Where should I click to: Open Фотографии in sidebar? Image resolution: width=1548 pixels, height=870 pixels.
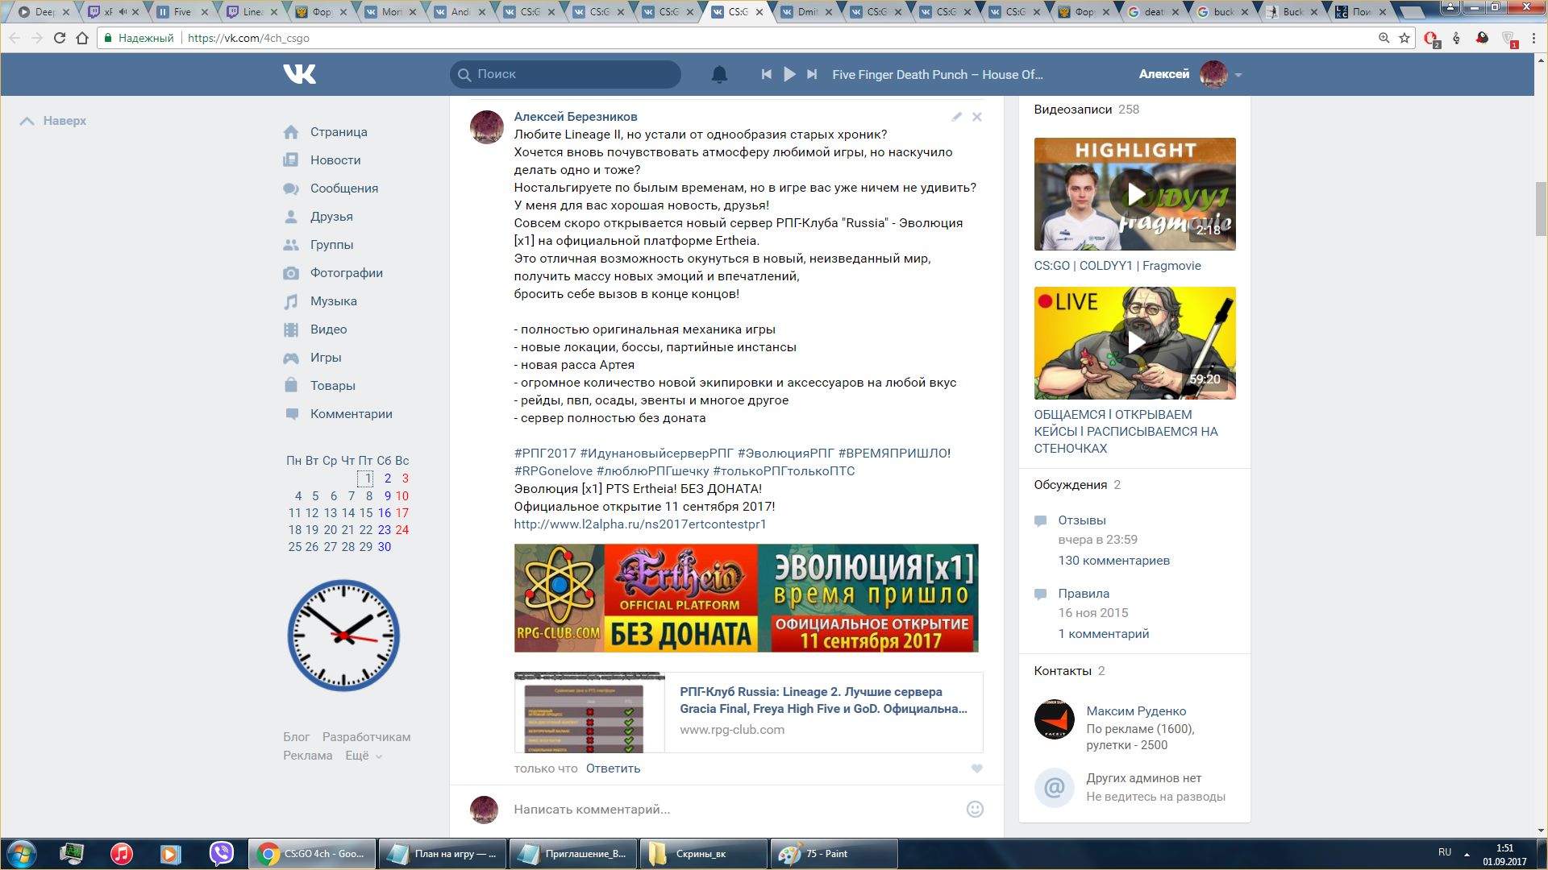(x=347, y=273)
